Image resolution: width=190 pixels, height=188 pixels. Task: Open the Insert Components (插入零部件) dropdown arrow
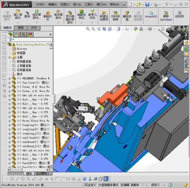pos(18,23)
